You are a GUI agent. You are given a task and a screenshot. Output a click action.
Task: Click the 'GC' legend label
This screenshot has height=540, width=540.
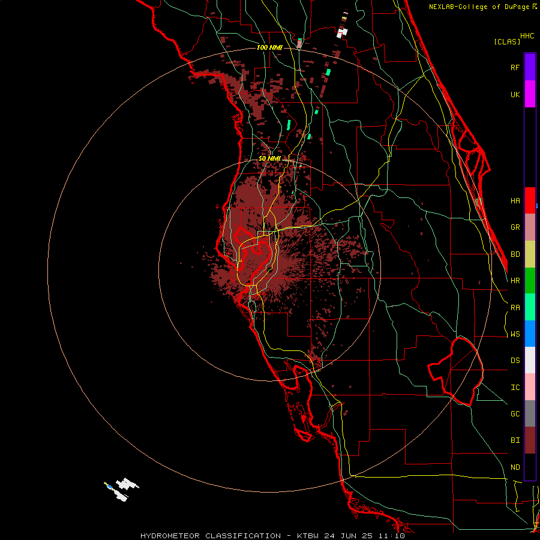515,414
